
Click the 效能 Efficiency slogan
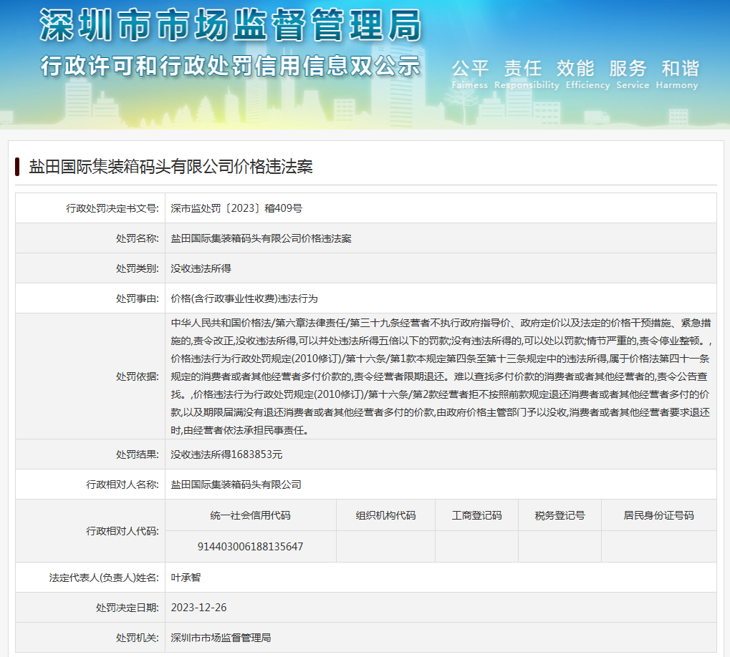(587, 74)
